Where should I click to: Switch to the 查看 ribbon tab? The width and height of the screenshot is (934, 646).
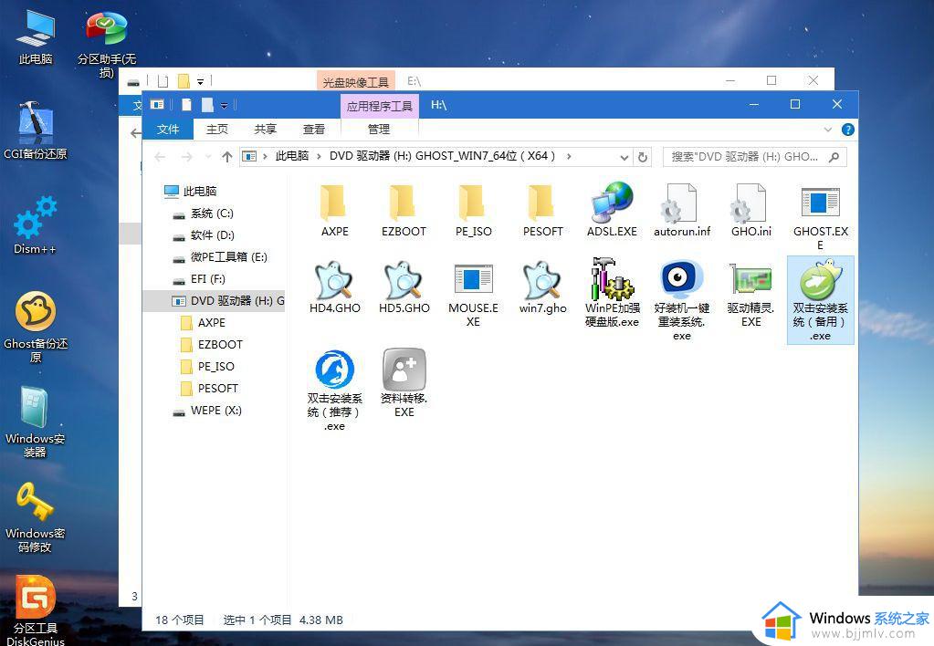(x=314, y=130)
